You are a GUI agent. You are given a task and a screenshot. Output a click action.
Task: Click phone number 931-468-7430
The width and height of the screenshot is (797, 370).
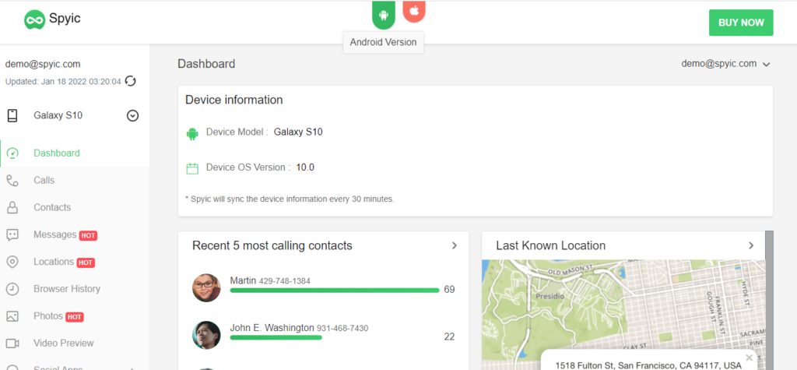point(342,328)
